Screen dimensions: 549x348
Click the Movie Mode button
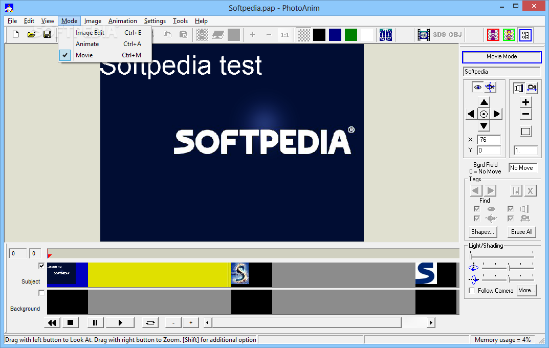point(502,57)
